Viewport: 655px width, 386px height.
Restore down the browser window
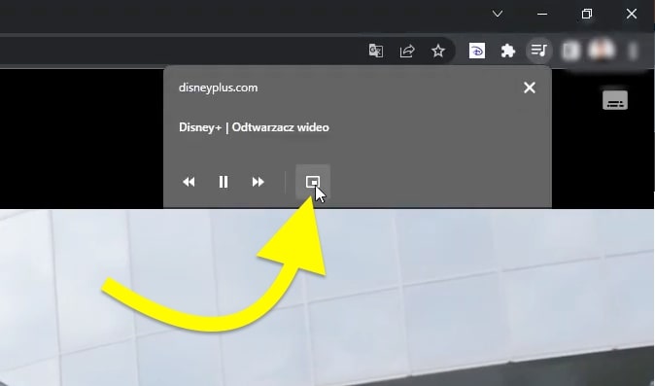pos(587,14)
